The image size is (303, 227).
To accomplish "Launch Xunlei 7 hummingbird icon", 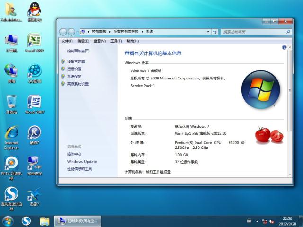I will click(x=35, y=197).
